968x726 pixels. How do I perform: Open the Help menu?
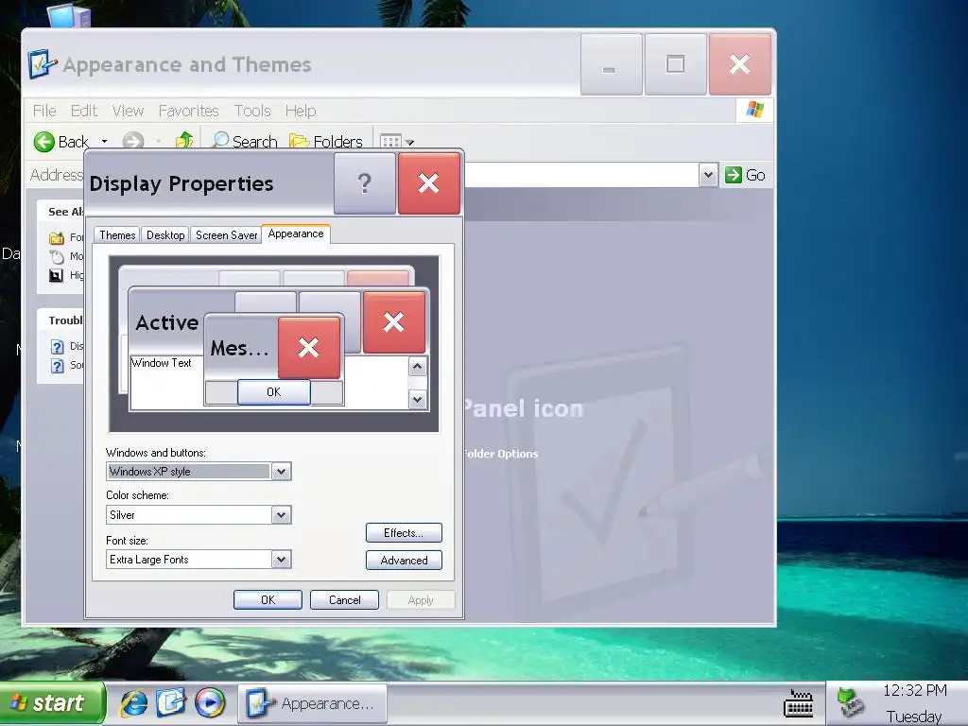tap(301, 111)
